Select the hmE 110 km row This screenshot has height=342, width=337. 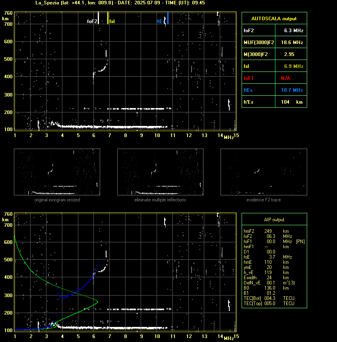pos(266,262)
